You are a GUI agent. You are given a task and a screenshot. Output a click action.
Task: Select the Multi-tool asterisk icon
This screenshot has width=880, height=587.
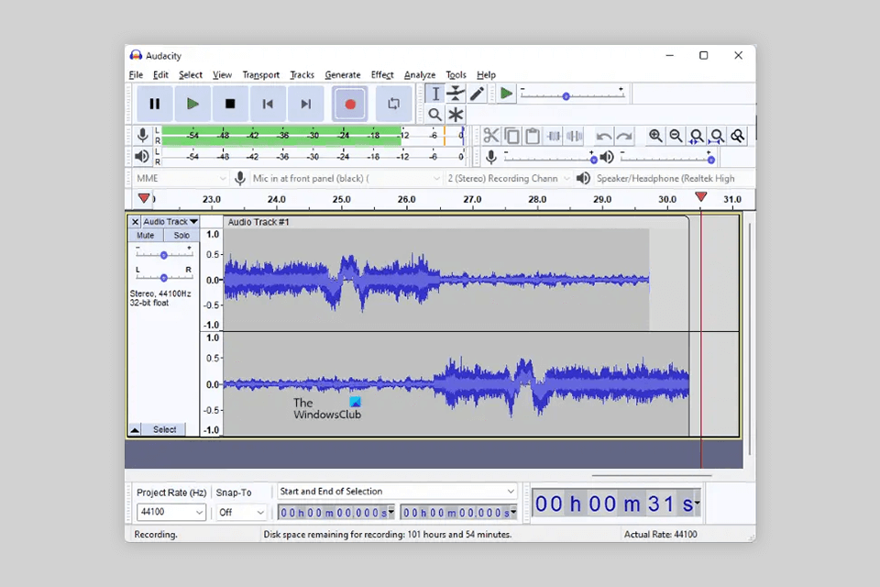point(456,115)
